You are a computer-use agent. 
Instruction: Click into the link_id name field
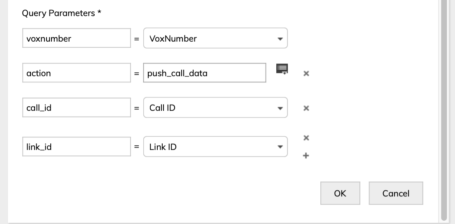(76, 147)
